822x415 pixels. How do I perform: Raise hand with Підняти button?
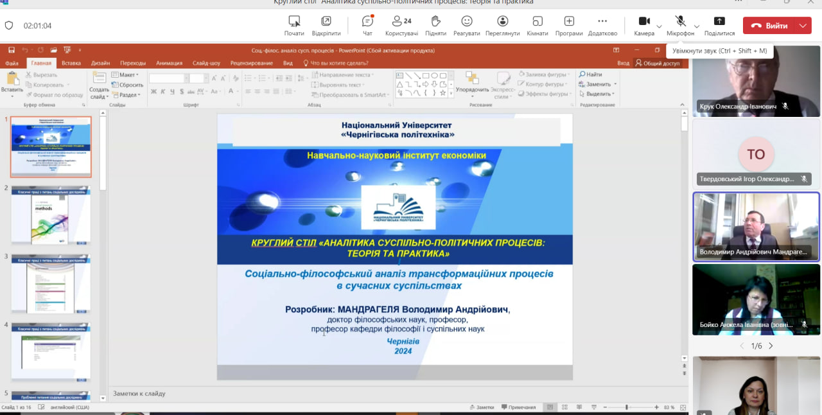coord(435,26)
